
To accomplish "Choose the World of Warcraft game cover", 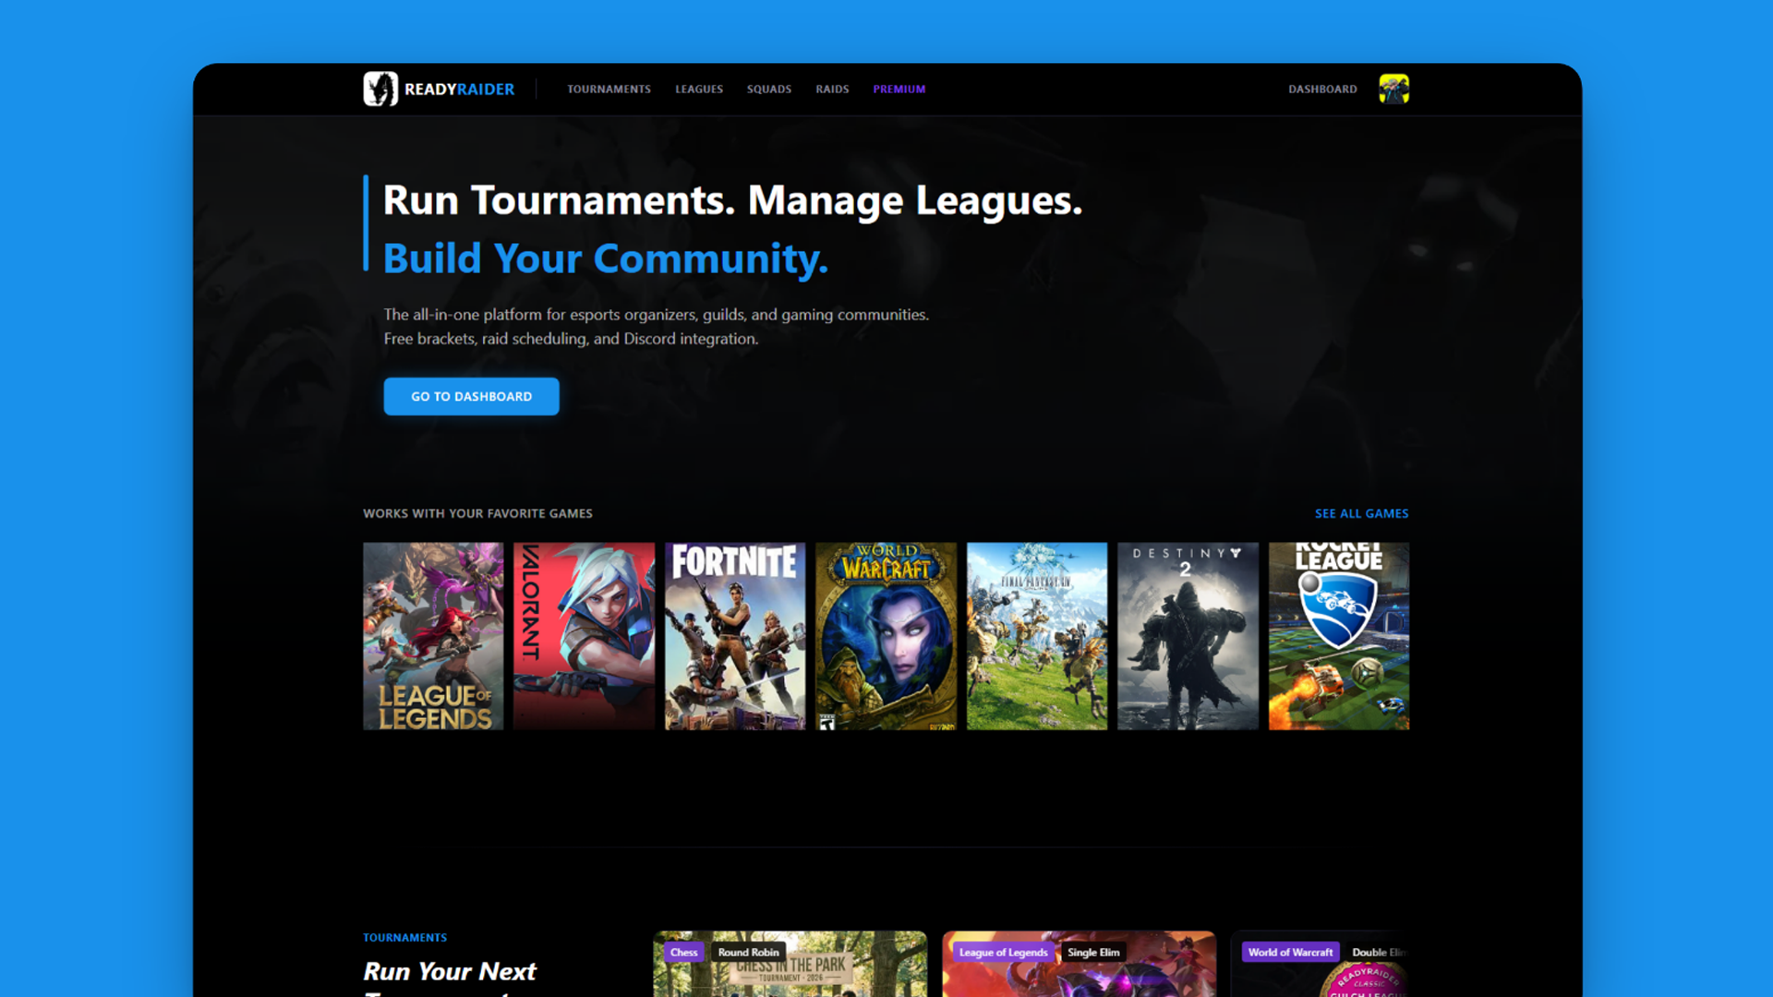I will point(886,636).
